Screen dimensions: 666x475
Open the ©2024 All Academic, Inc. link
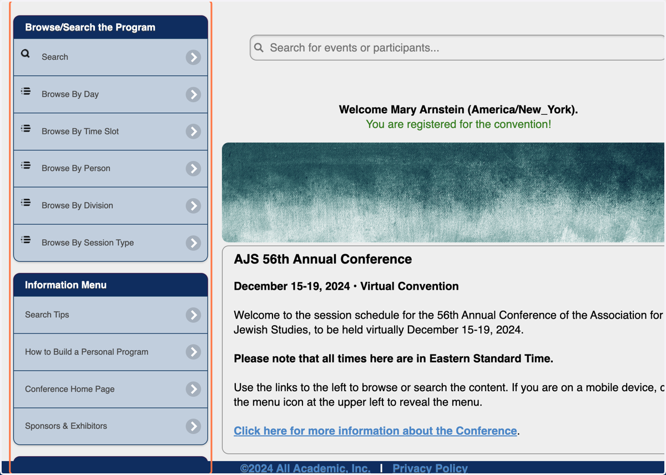click(305, 468)
